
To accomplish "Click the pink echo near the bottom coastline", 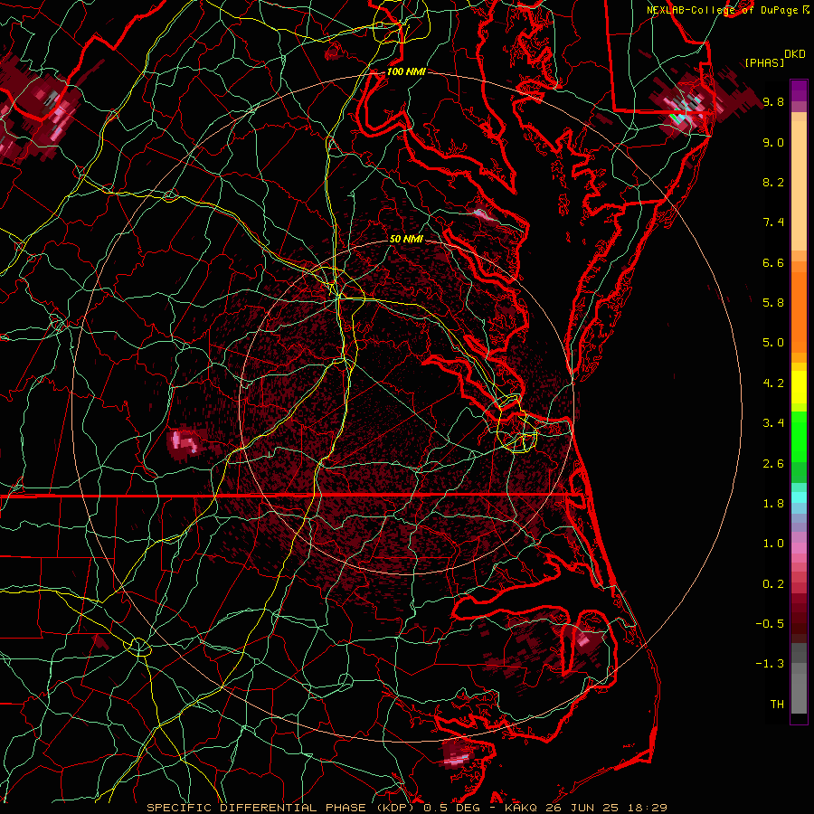I will pos(457,757).
